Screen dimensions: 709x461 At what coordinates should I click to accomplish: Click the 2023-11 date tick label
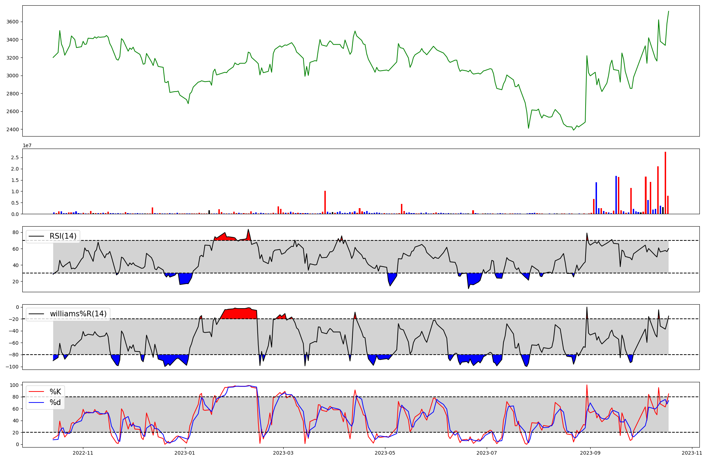692,453
